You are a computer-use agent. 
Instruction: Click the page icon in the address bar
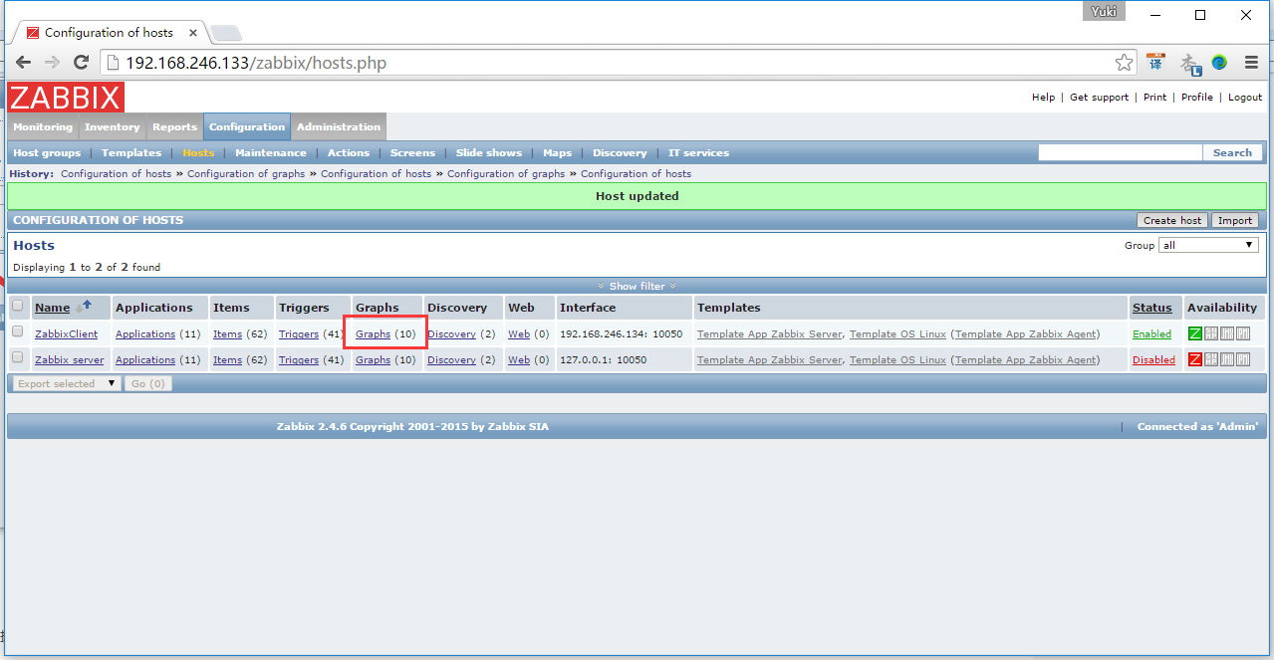tap(112, 63)
